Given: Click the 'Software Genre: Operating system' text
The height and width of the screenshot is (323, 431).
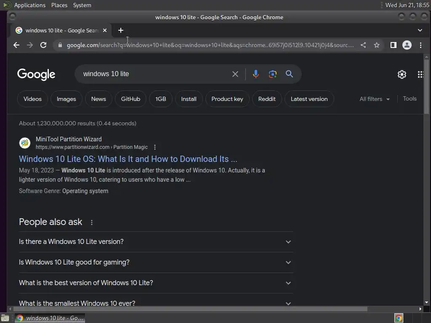Looking at the screenshot, I should (x=64, y=191).
